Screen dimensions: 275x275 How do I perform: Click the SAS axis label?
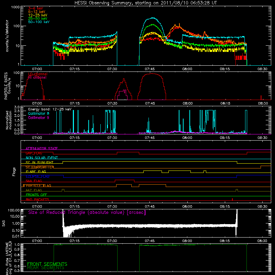3,223
